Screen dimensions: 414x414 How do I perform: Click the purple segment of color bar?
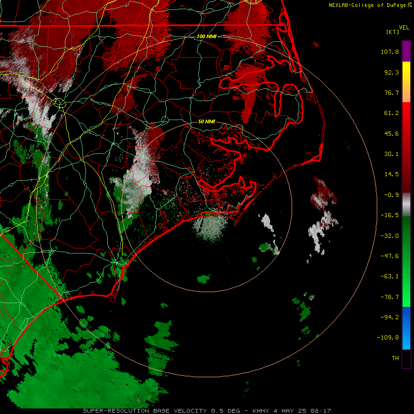tap(406, 51)
